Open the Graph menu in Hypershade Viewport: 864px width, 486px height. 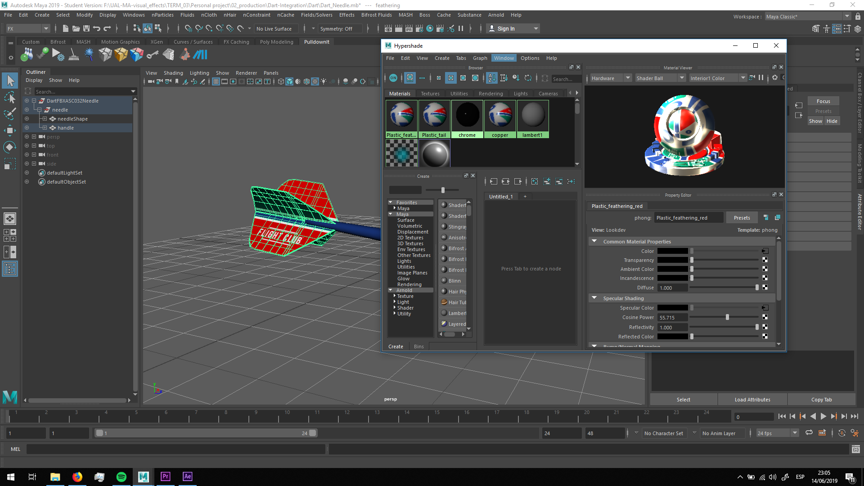(x=480, y=58)
